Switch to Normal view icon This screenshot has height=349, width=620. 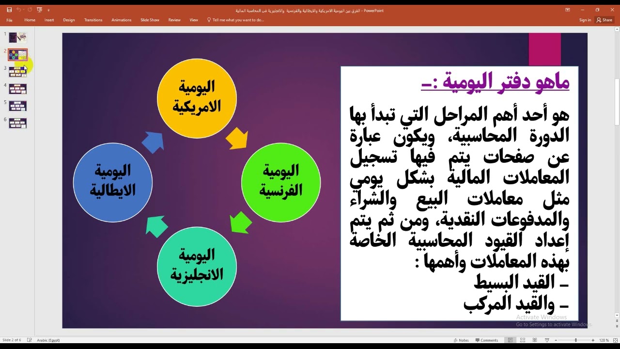[x=510, y=340]
